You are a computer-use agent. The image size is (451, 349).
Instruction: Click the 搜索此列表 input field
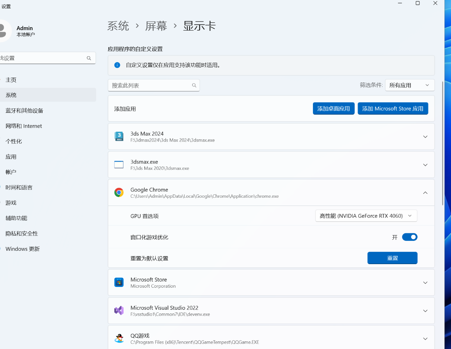(x=154, y=85)
